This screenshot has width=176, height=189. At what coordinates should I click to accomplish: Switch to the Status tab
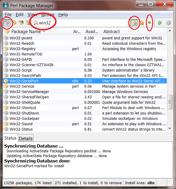[x=10, y=138]
